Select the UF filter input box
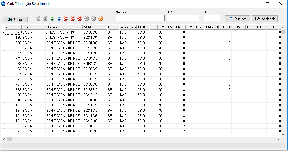Screen dimensions: 288x151 (x=212, y=18)
